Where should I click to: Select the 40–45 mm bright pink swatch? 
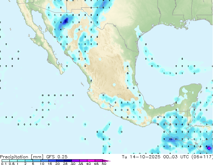click(x=91, y=161)
